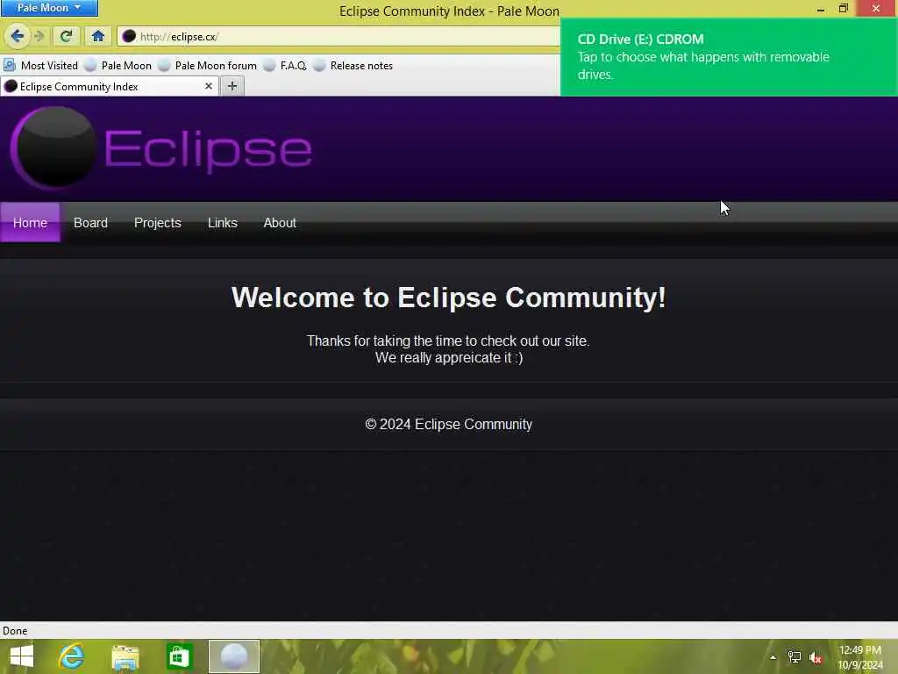898x674 pixels.
Task: Show hidden system tray icons
Action: click(x=773, y=657)
